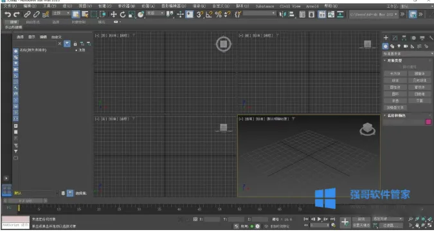Click the Set Key (设置关键点) button
Screen dimensions: 434x232
(361, 226)
